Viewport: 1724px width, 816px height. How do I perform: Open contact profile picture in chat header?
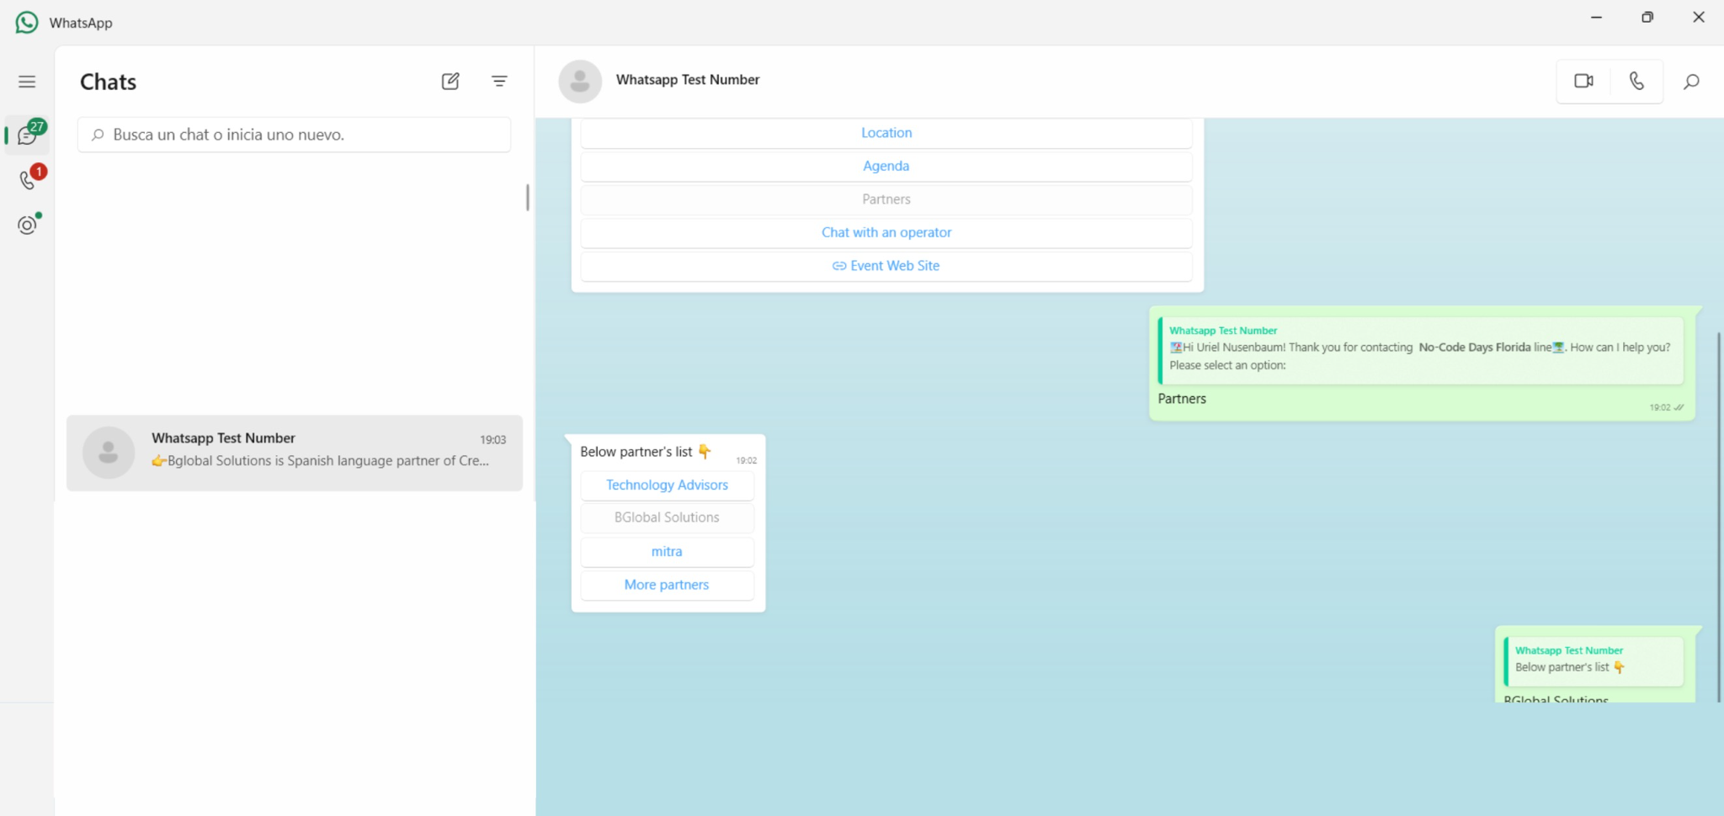click(x=580, y=81)
